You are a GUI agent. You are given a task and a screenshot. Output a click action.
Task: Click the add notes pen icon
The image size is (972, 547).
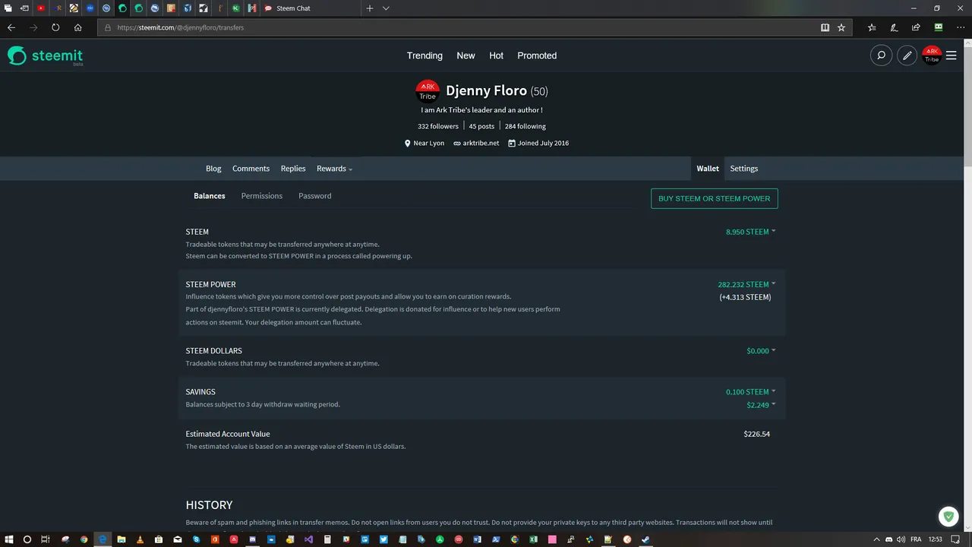pyautogui.click(x=894, y=27)
